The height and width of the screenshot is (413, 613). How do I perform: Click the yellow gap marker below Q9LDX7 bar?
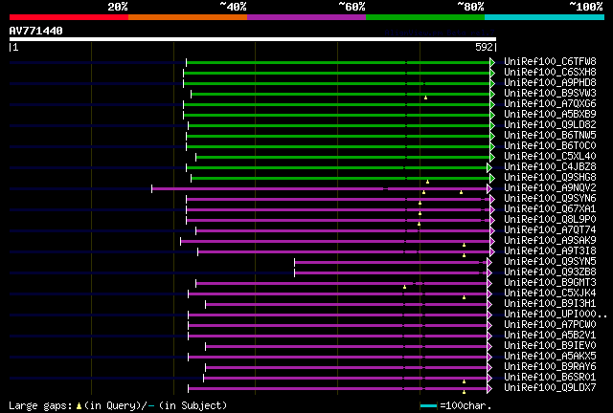tap(464, 392)
